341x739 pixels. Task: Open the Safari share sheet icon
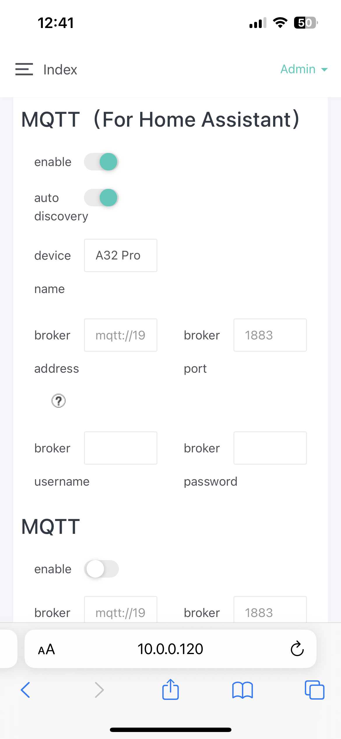(170, 689)
